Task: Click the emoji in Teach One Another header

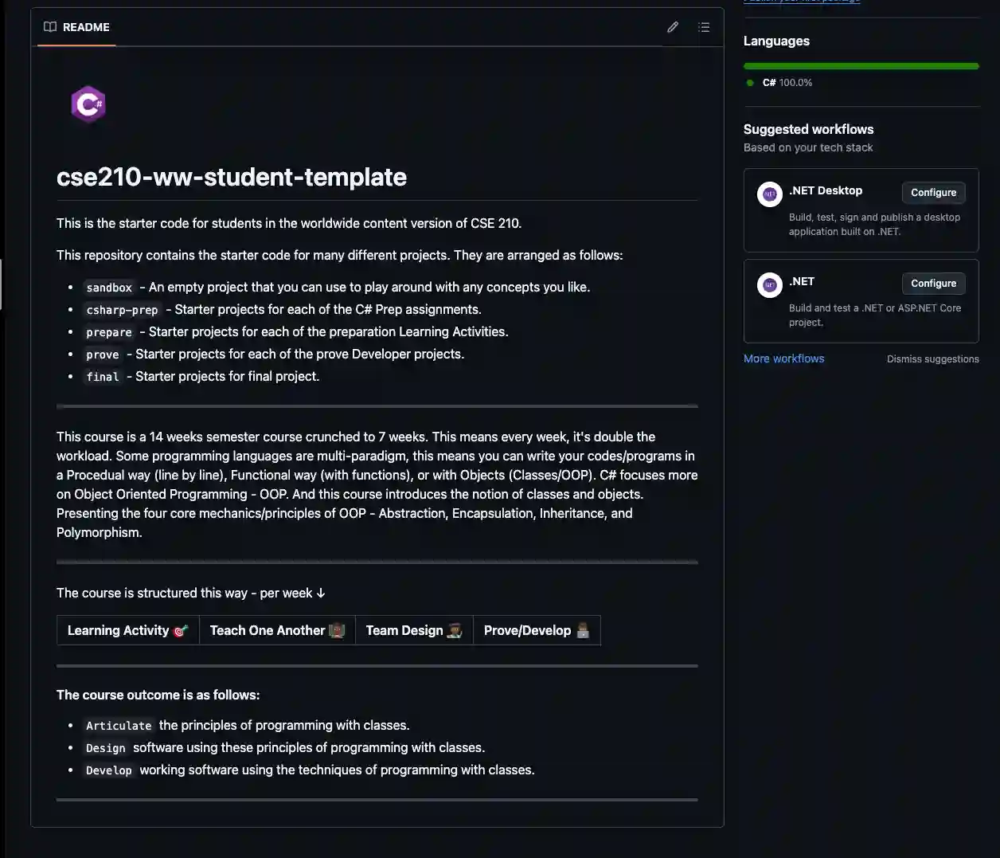Action: pyautogui.click(x=336, y=629)
